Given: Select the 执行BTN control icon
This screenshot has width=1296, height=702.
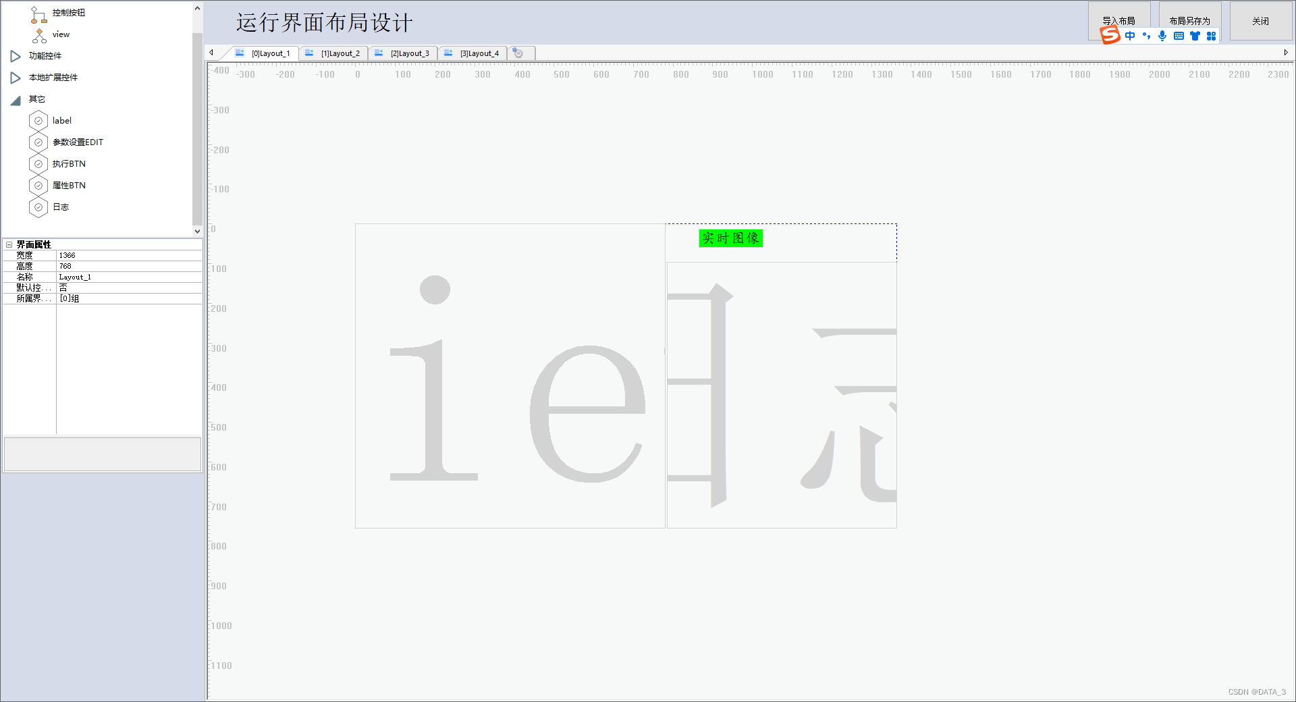Looking at the screenshot, I should click(x=38, y=163).
